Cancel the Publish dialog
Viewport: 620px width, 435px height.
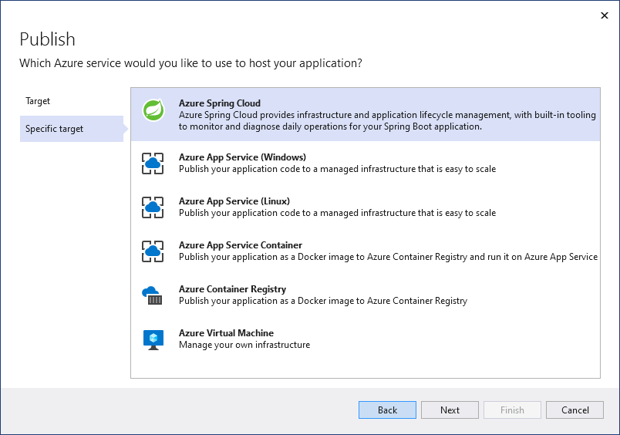575,410
